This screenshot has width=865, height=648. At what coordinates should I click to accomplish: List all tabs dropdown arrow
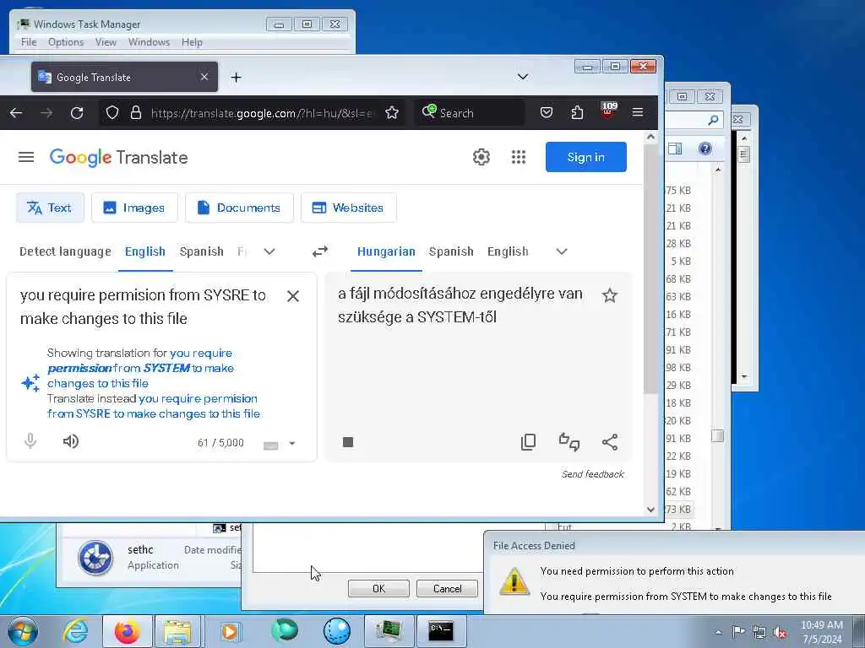pos(523,77)
